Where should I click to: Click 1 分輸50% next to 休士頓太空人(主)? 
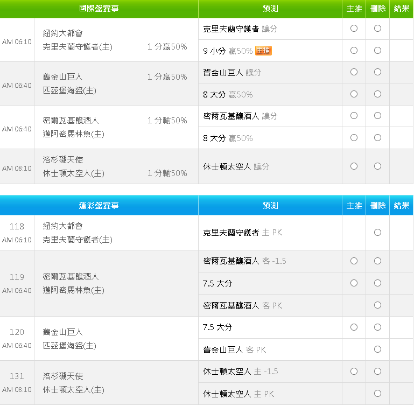(x=167, y=173)
